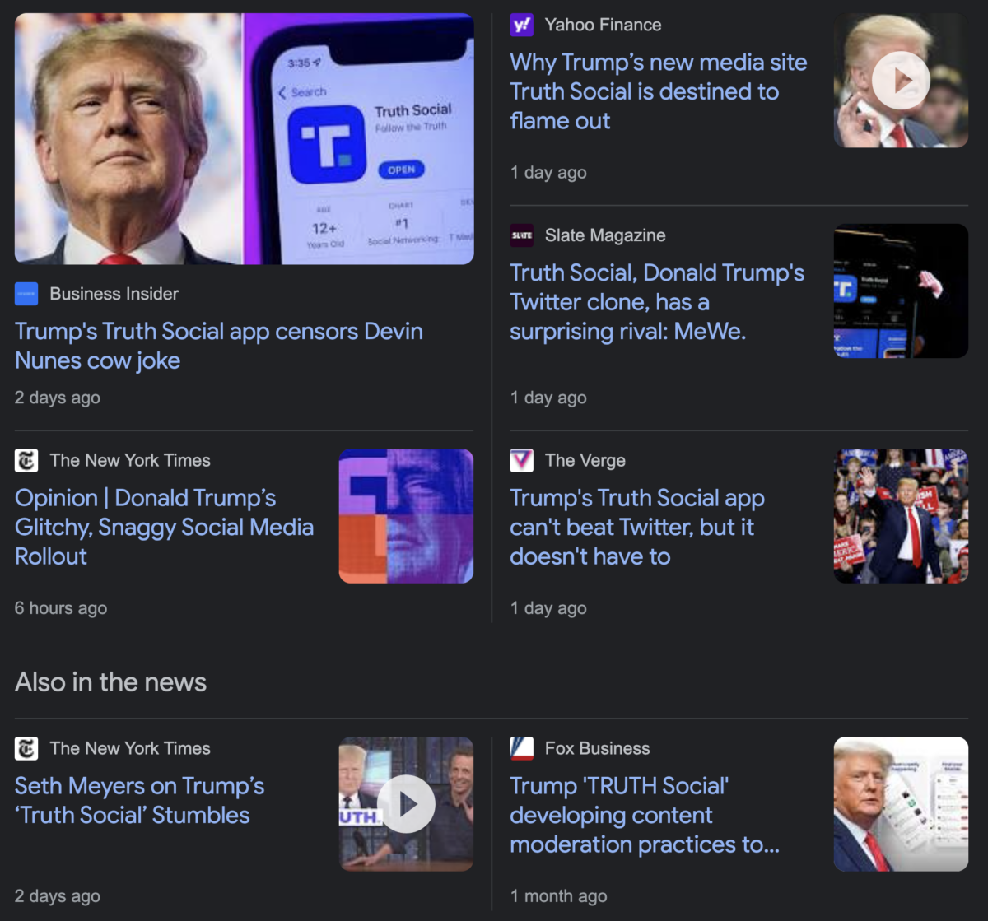The width and height of the screenshot is (988, 921).
Task: Click the New York Times icon beside Seth Meyers story
Action: pyautogui.click(x=26, y=748)
